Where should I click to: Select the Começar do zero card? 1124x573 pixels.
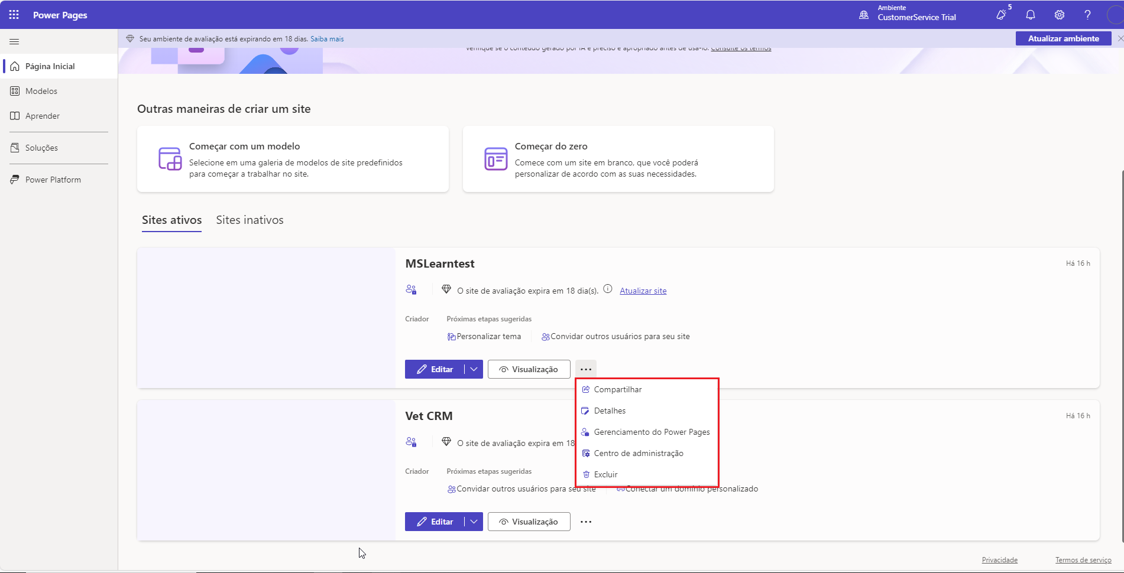click(618, 159)
